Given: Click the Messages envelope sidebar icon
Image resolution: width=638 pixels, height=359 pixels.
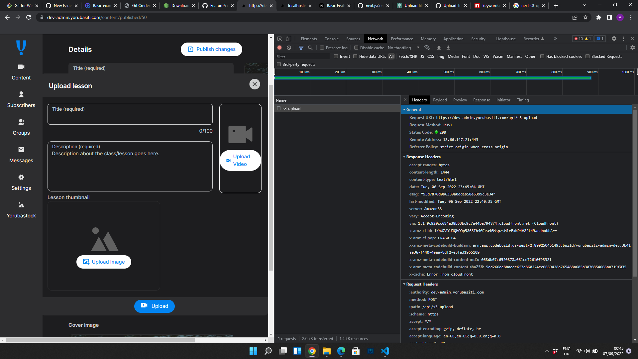Looking at the screenshot, I should pos(21,150).
